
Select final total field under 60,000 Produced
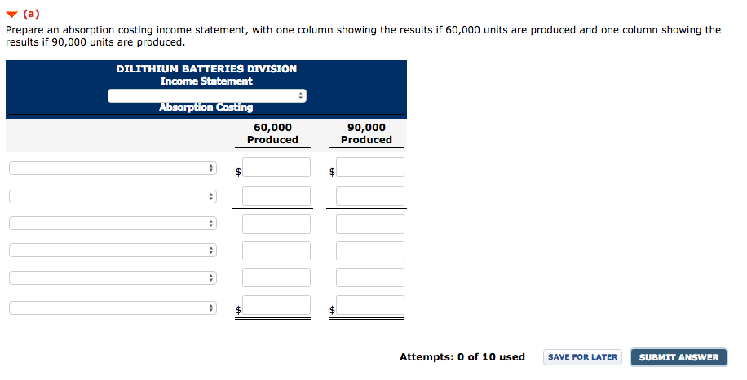pyautogui.click(x=276, y=306)
